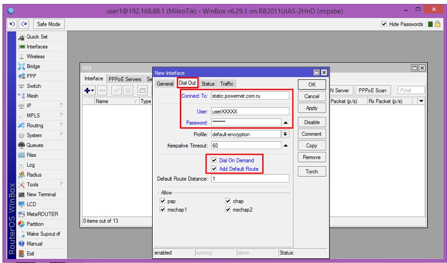
Task: Launch New Terminal from the sidebar
Action: pos(41,194)
